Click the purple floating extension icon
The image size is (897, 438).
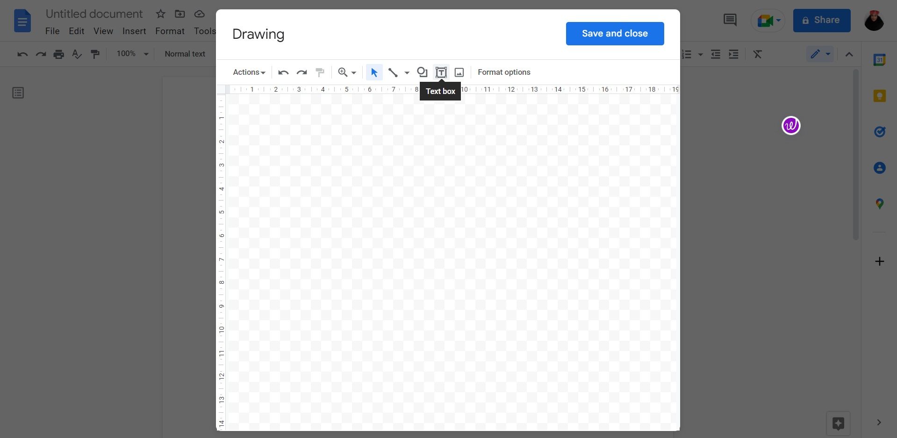(x=791, y=125)
